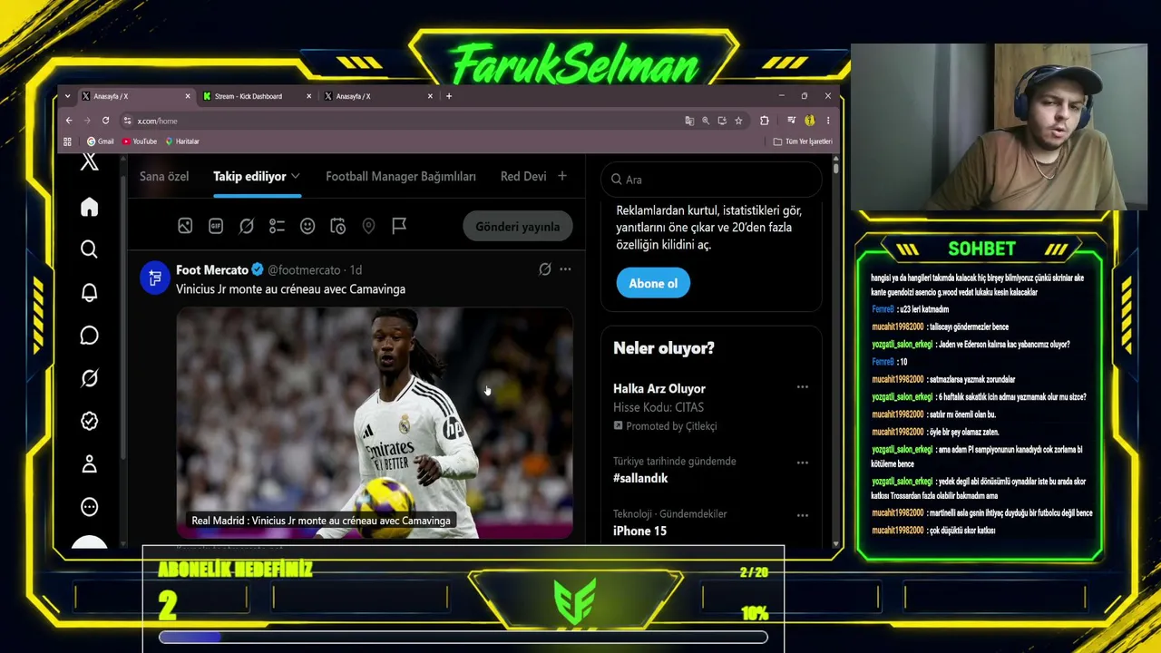Switch to the last Anasayfa / X browser tab
The height and width of the screenshot is (653, 1161).
pyautogui.click(x=378, y=96)
